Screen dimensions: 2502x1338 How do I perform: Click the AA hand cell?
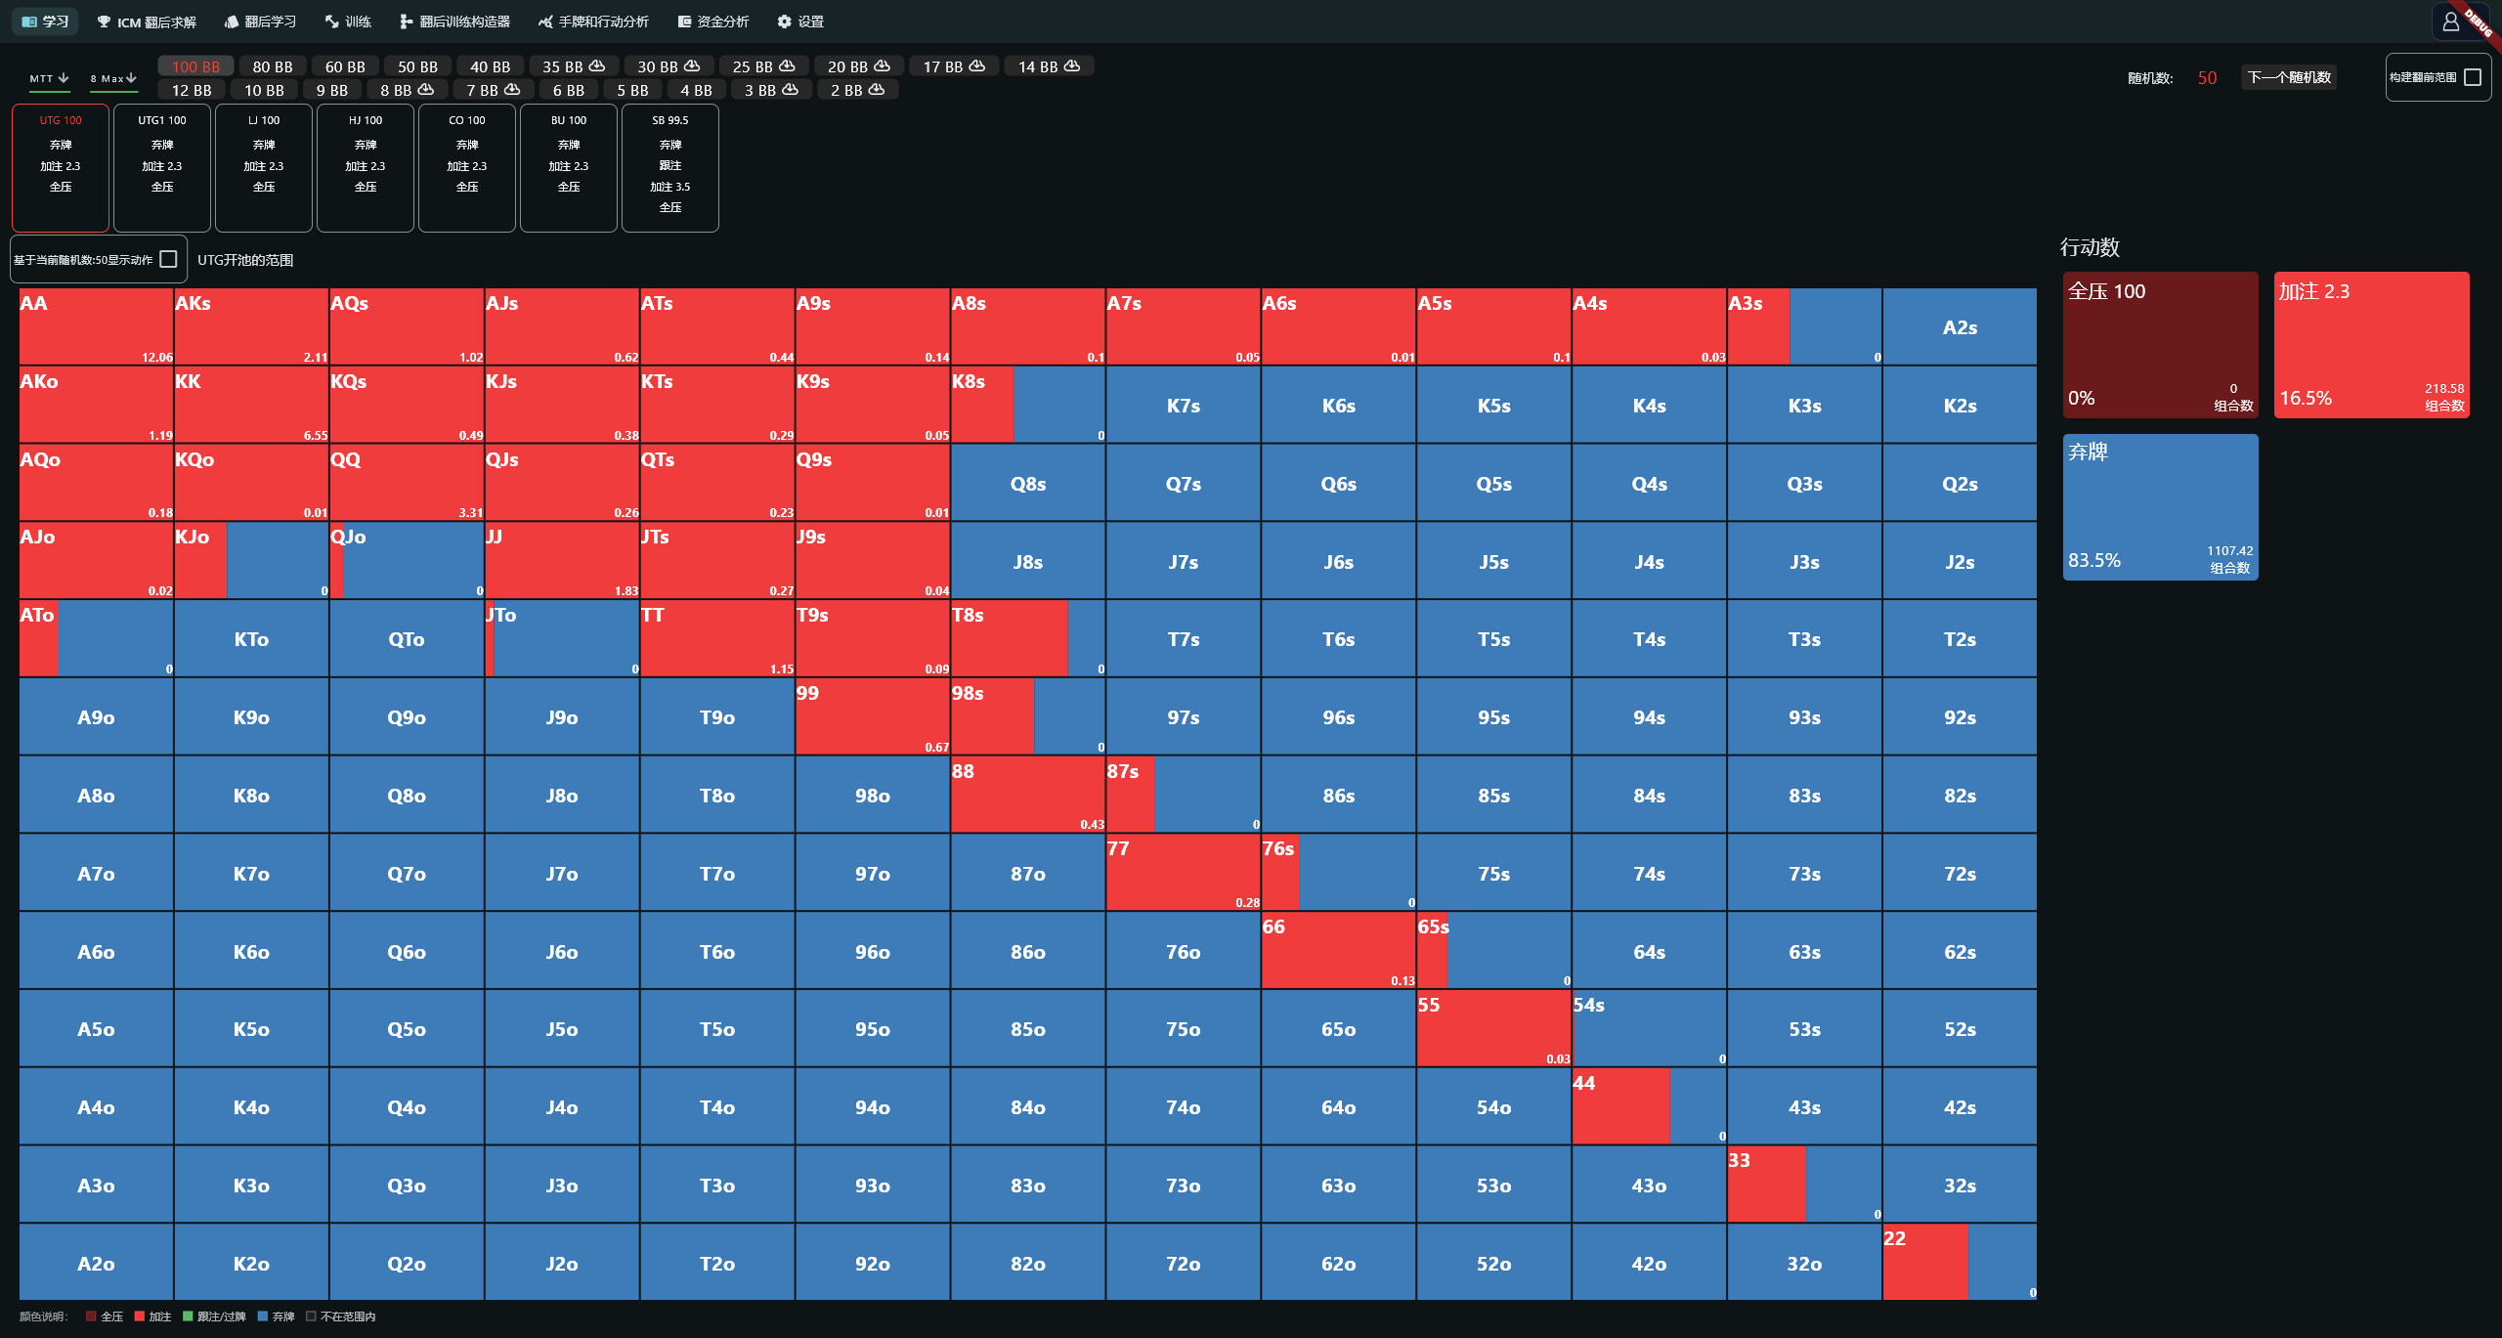[x=97, y=326]
